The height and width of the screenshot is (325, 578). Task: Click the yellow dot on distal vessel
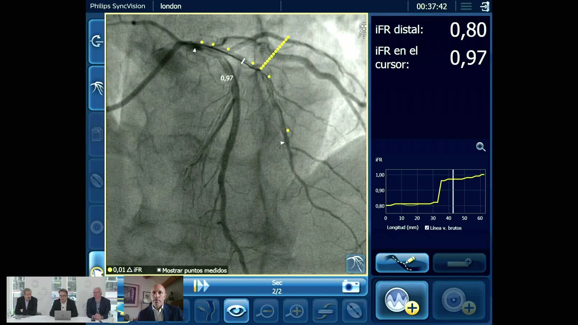tap(288, 130)
